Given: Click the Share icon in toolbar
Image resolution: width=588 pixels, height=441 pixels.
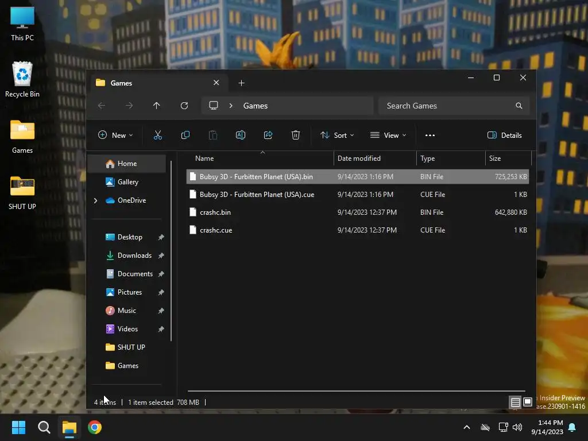Looking at the screenshot, I should [x=268, y=135].
